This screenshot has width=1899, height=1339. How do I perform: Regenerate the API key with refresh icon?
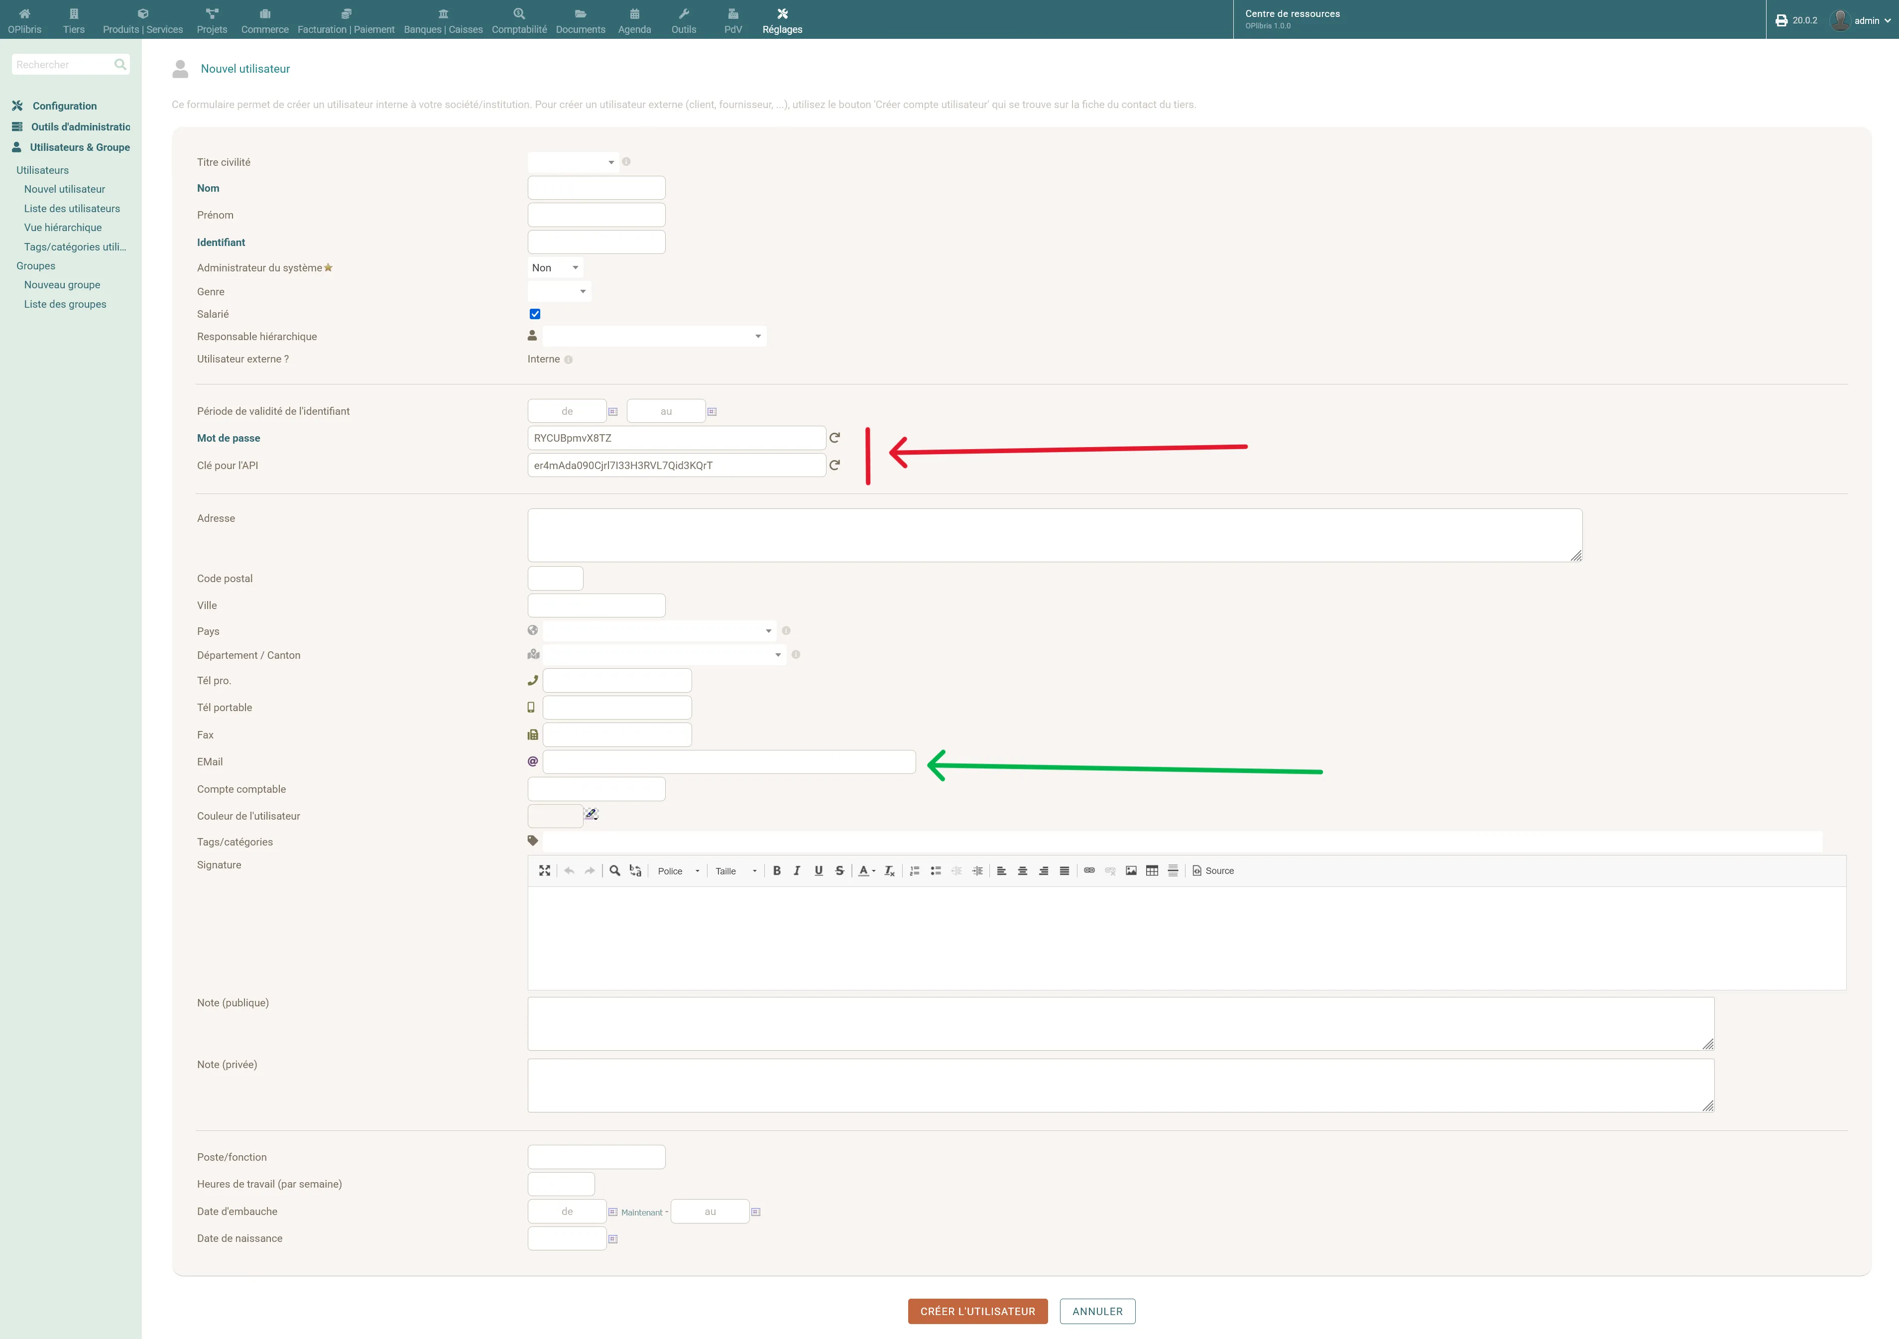(834, 465)
